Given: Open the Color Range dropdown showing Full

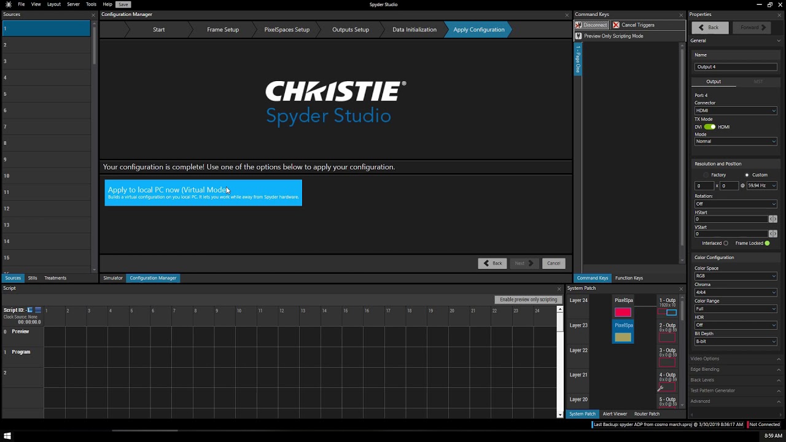Looking at the screenshot, I should coord(736,309).
